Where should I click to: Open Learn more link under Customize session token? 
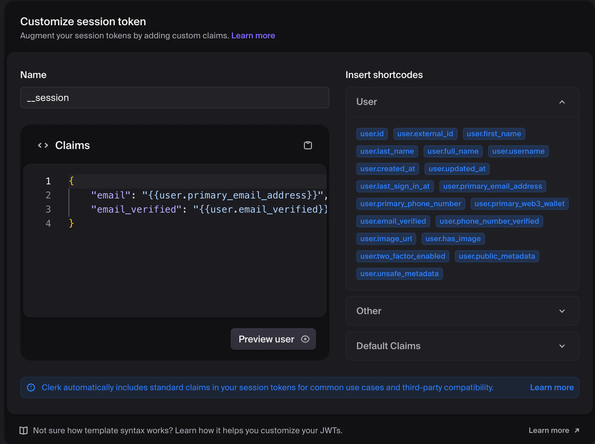coord(253,36)
